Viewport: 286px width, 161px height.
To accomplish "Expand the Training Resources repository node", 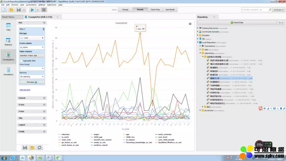I will [198, 28].
